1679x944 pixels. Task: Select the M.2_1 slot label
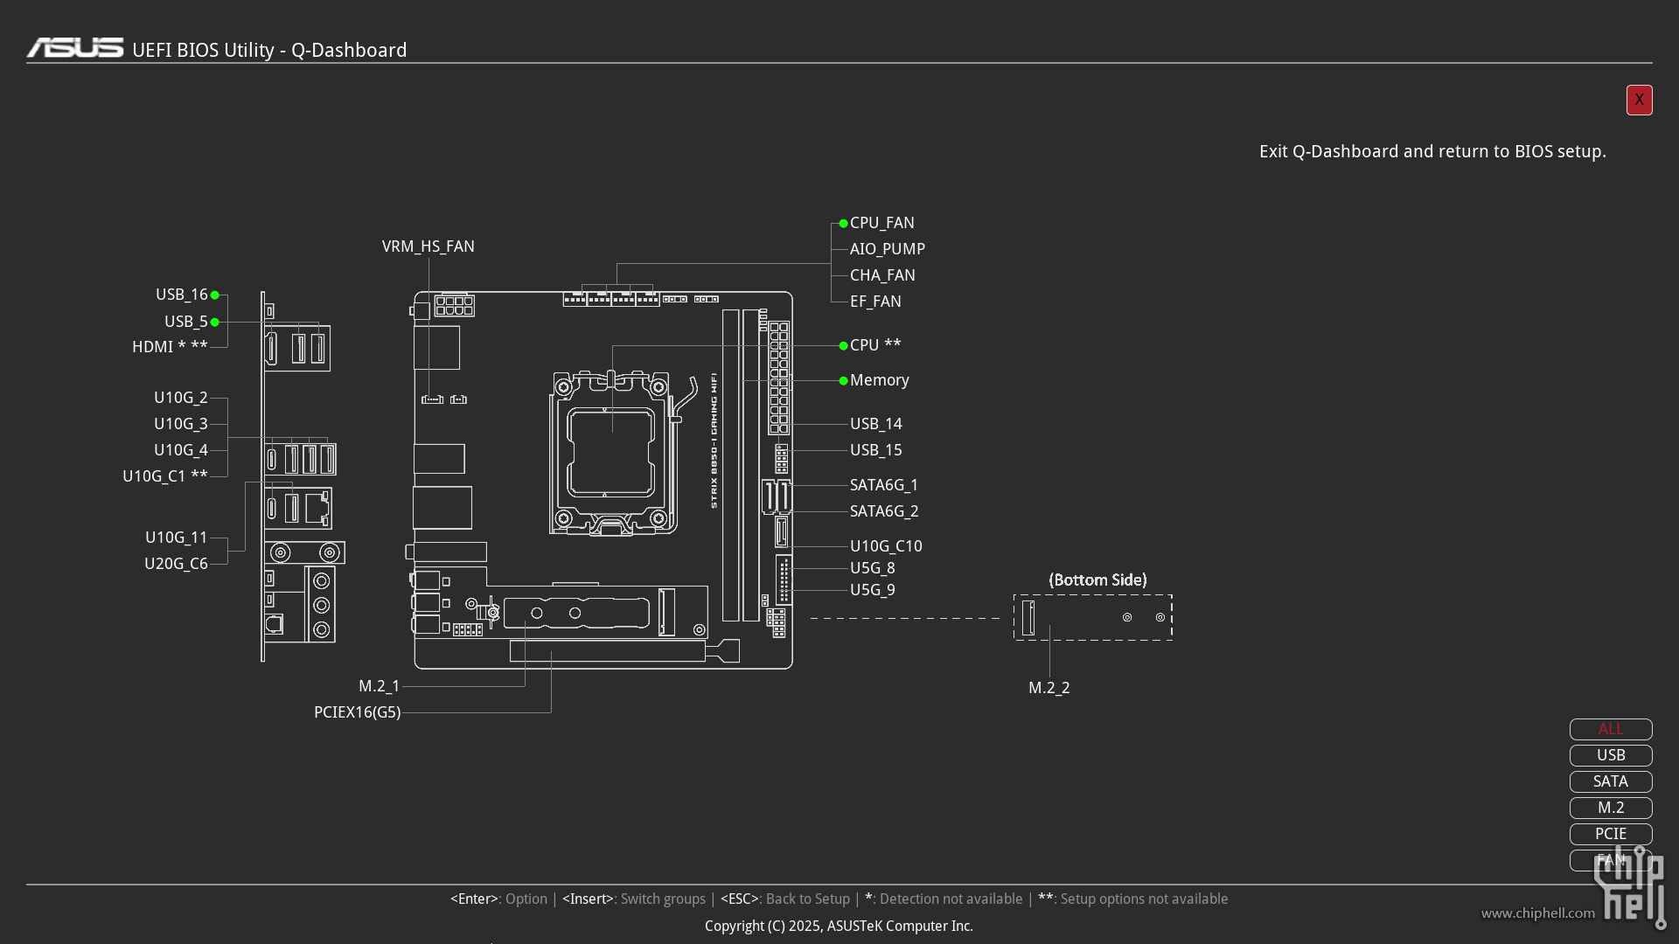[x=380, y=686]
